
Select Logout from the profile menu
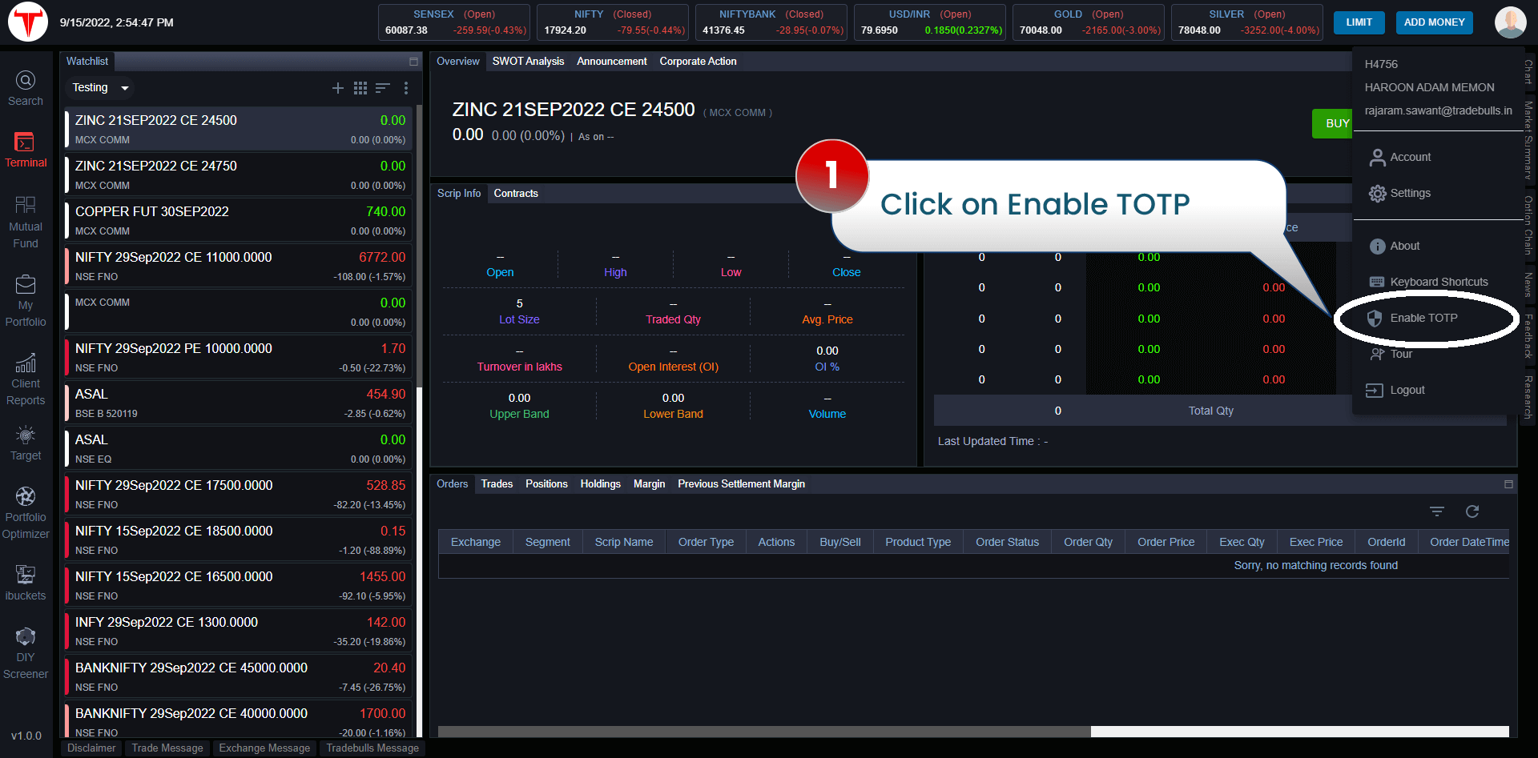(x=1407, y=390)
